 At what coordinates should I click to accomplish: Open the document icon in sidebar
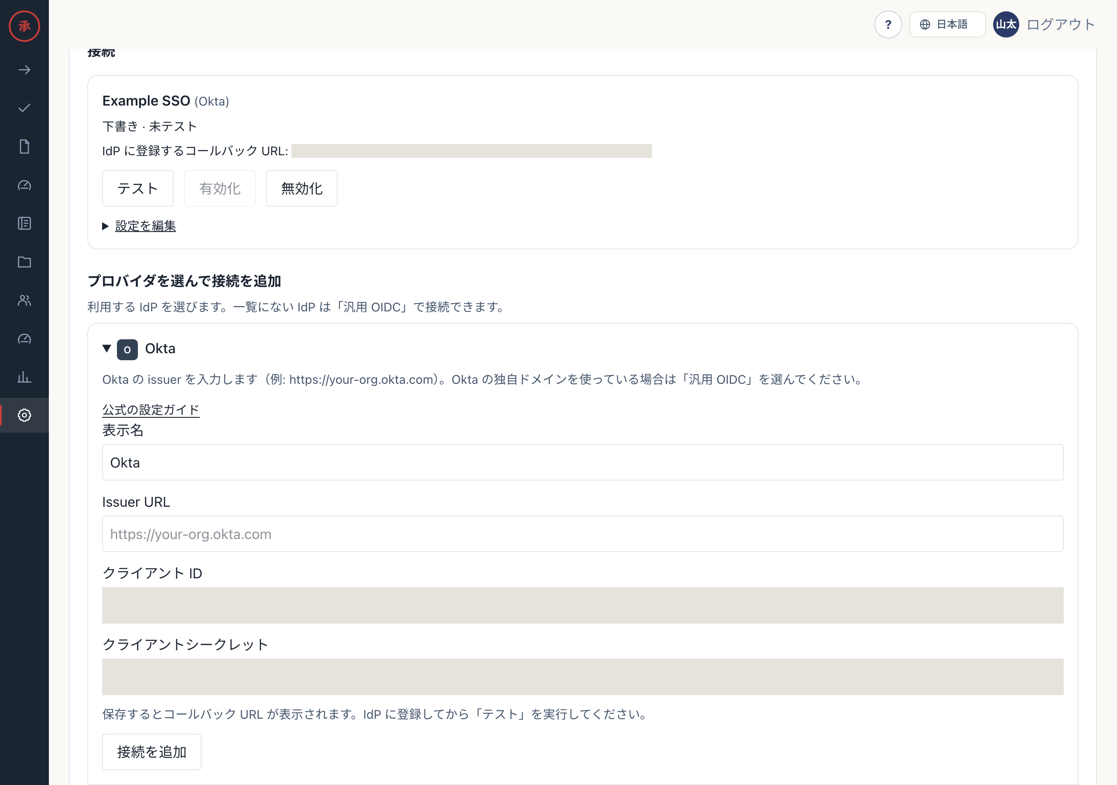(x=24, y=147)
